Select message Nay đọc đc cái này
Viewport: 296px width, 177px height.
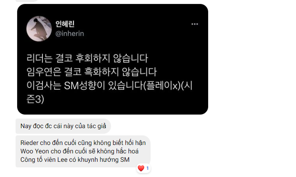63,126
